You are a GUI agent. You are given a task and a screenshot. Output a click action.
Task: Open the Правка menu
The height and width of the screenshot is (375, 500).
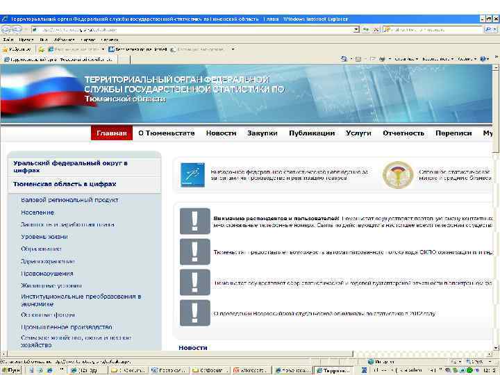26,40
